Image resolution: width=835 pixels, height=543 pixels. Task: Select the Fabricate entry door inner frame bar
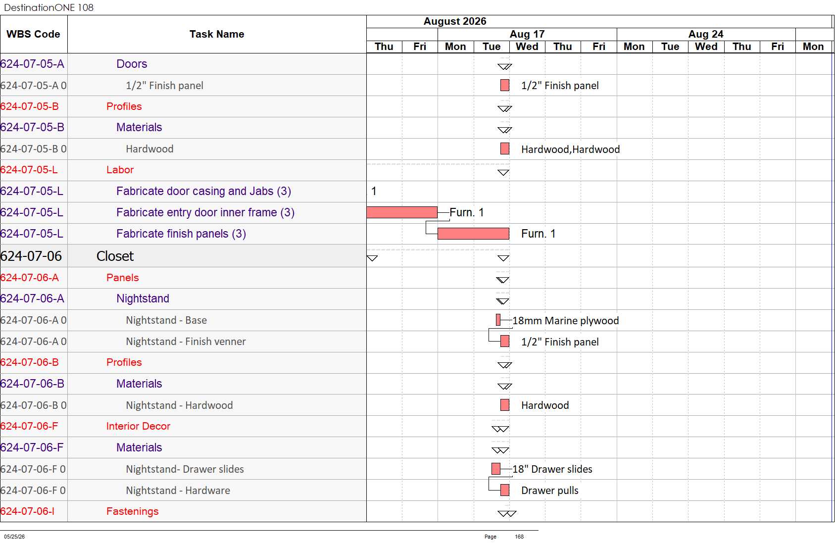[402, 212]
